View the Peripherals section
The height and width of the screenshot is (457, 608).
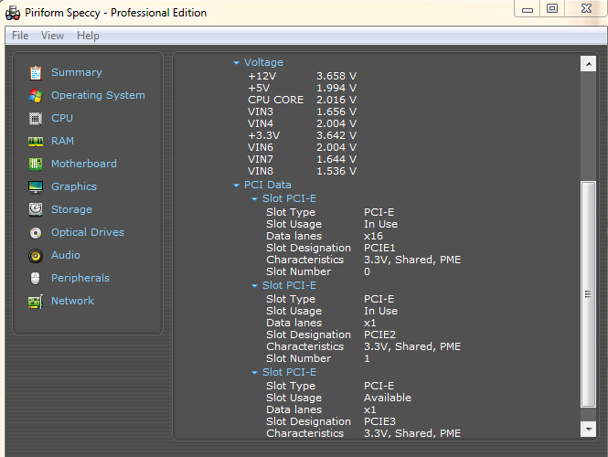click(x=80, y=278)
